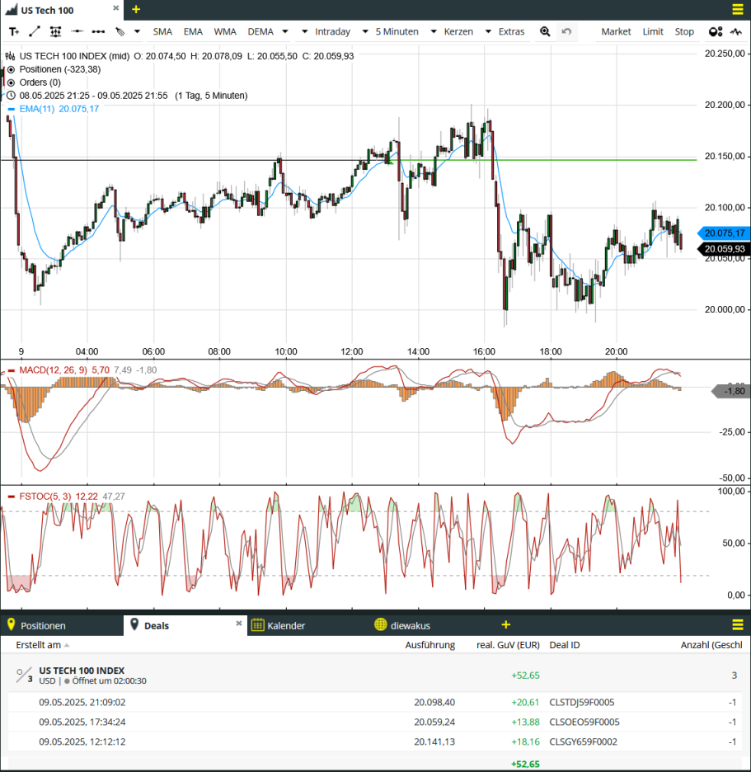The width and height of the screenshot is (751, 772).
Task: Select the Fibonacci grid drawing tool
Action: (55, 31)
